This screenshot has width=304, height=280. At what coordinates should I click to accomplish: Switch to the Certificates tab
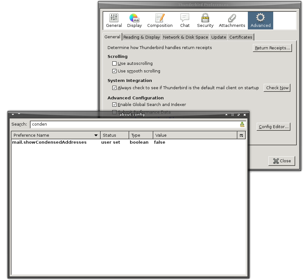[241, 37]
